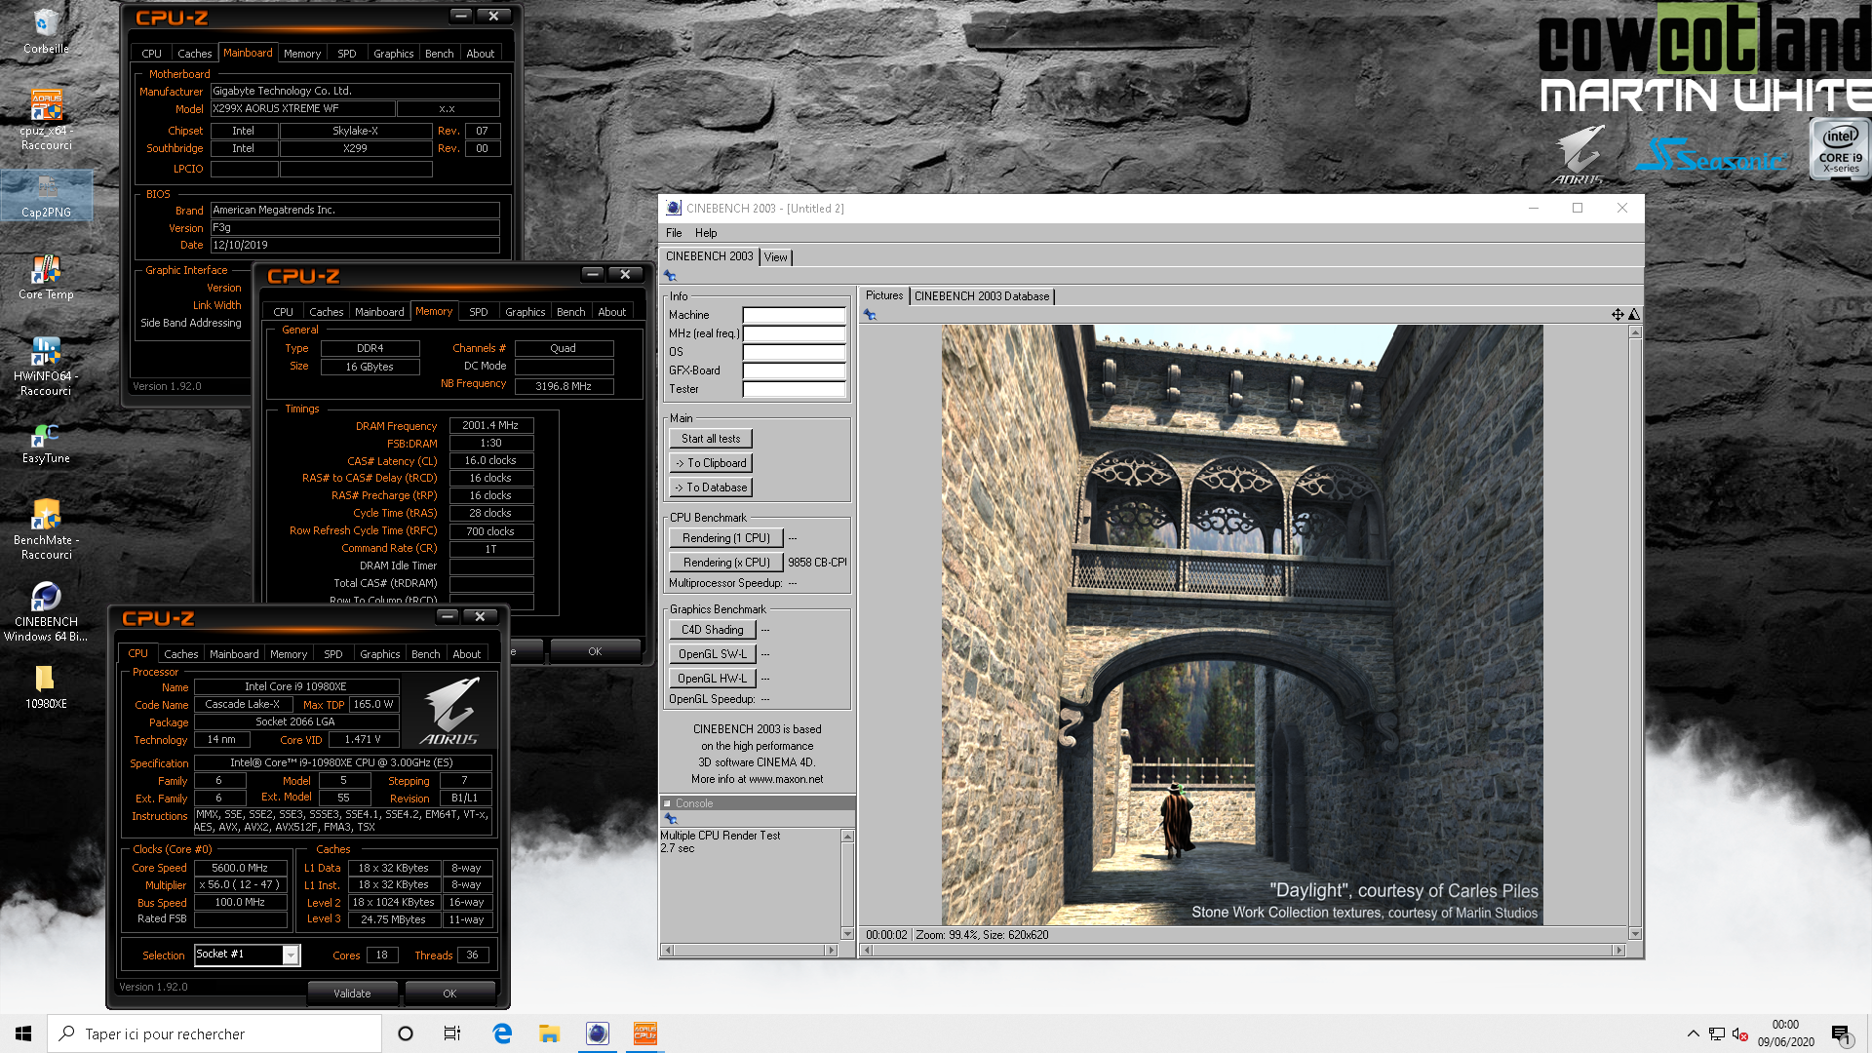
Task: Click the Tester input field
Action: click(x=794, y=389)
